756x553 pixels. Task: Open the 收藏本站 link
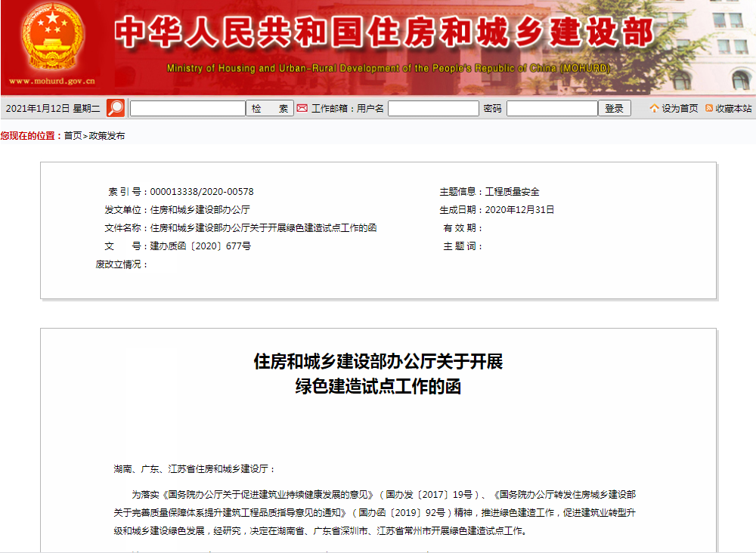pos(733,108)
